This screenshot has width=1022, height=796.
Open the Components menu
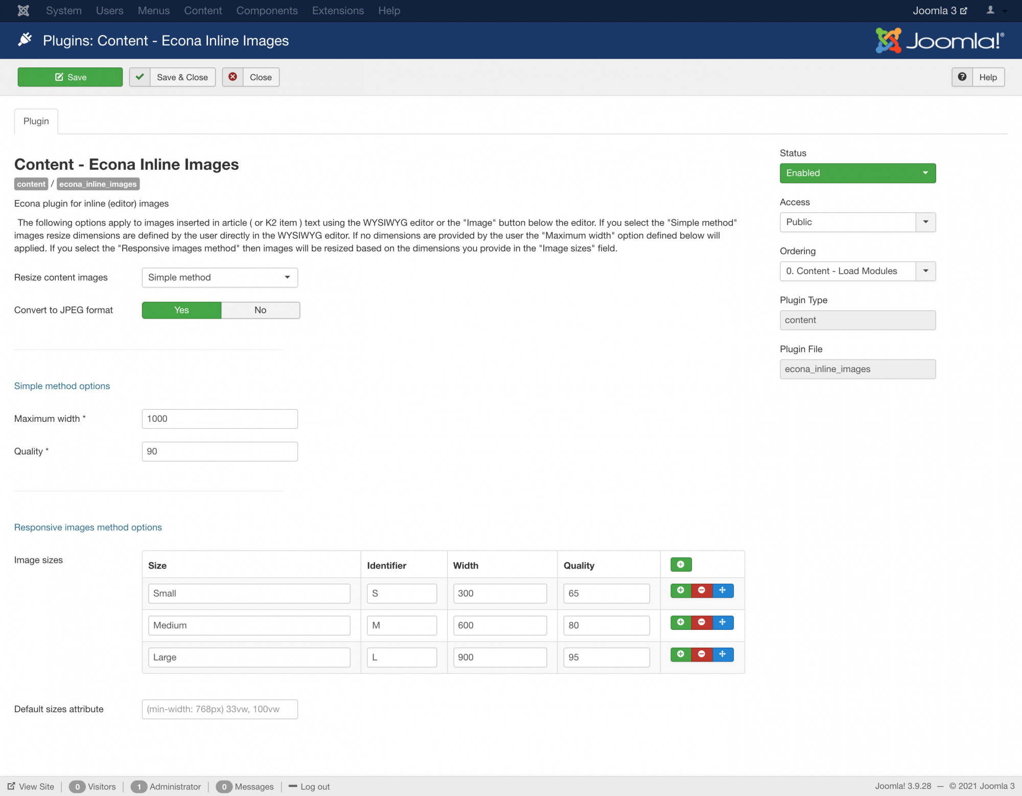(x=267, y=10)
